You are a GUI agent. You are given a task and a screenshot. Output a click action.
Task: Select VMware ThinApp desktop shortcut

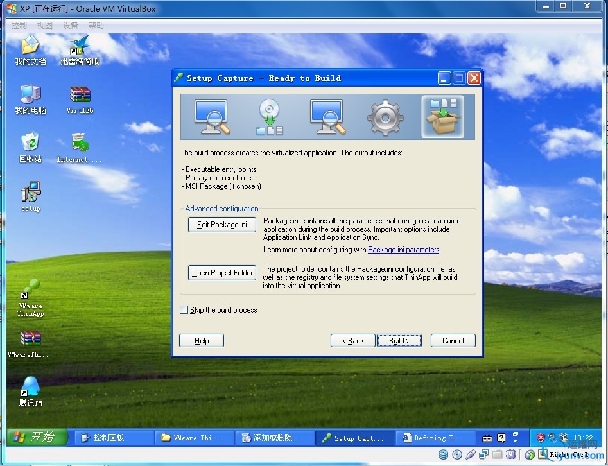(30, 298)
